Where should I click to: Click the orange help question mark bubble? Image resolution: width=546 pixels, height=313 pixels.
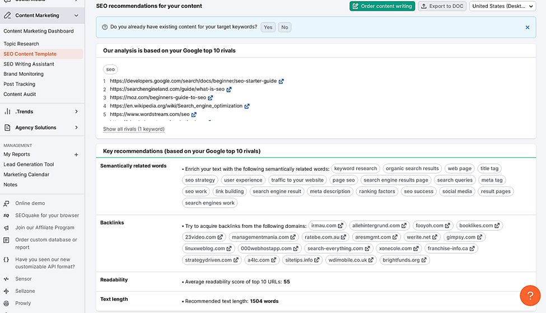pyautogui.click(x=530, y=296)
